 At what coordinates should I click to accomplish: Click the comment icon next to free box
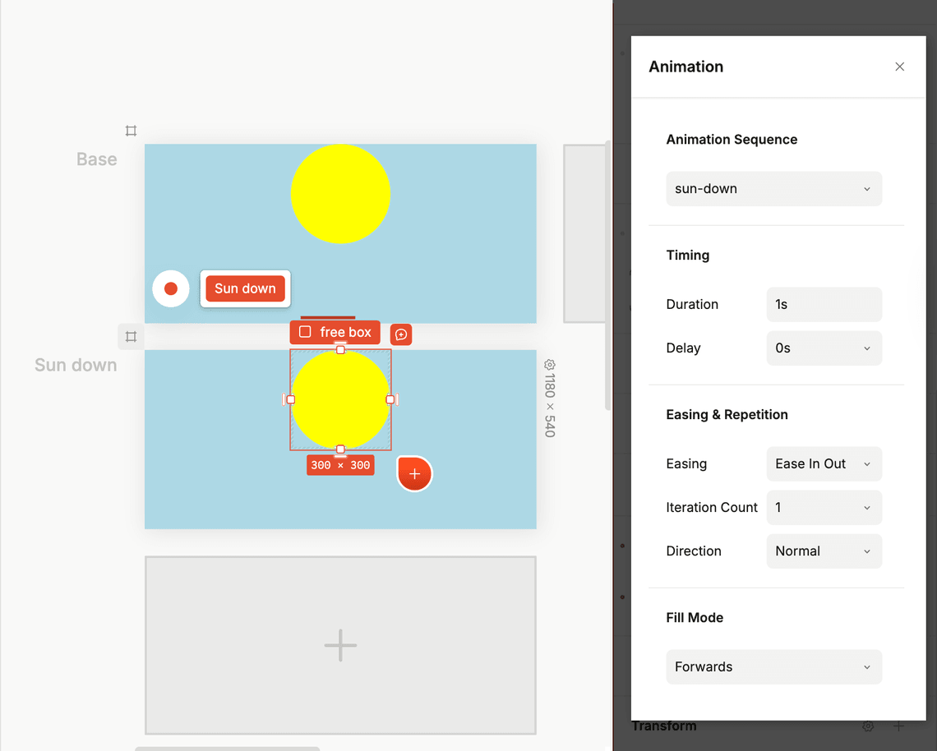401,334
